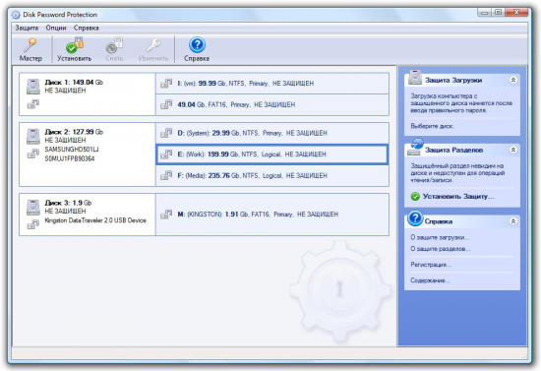
Task: Click the Установить protection toolbar icon
Action: tap(75, 46)
